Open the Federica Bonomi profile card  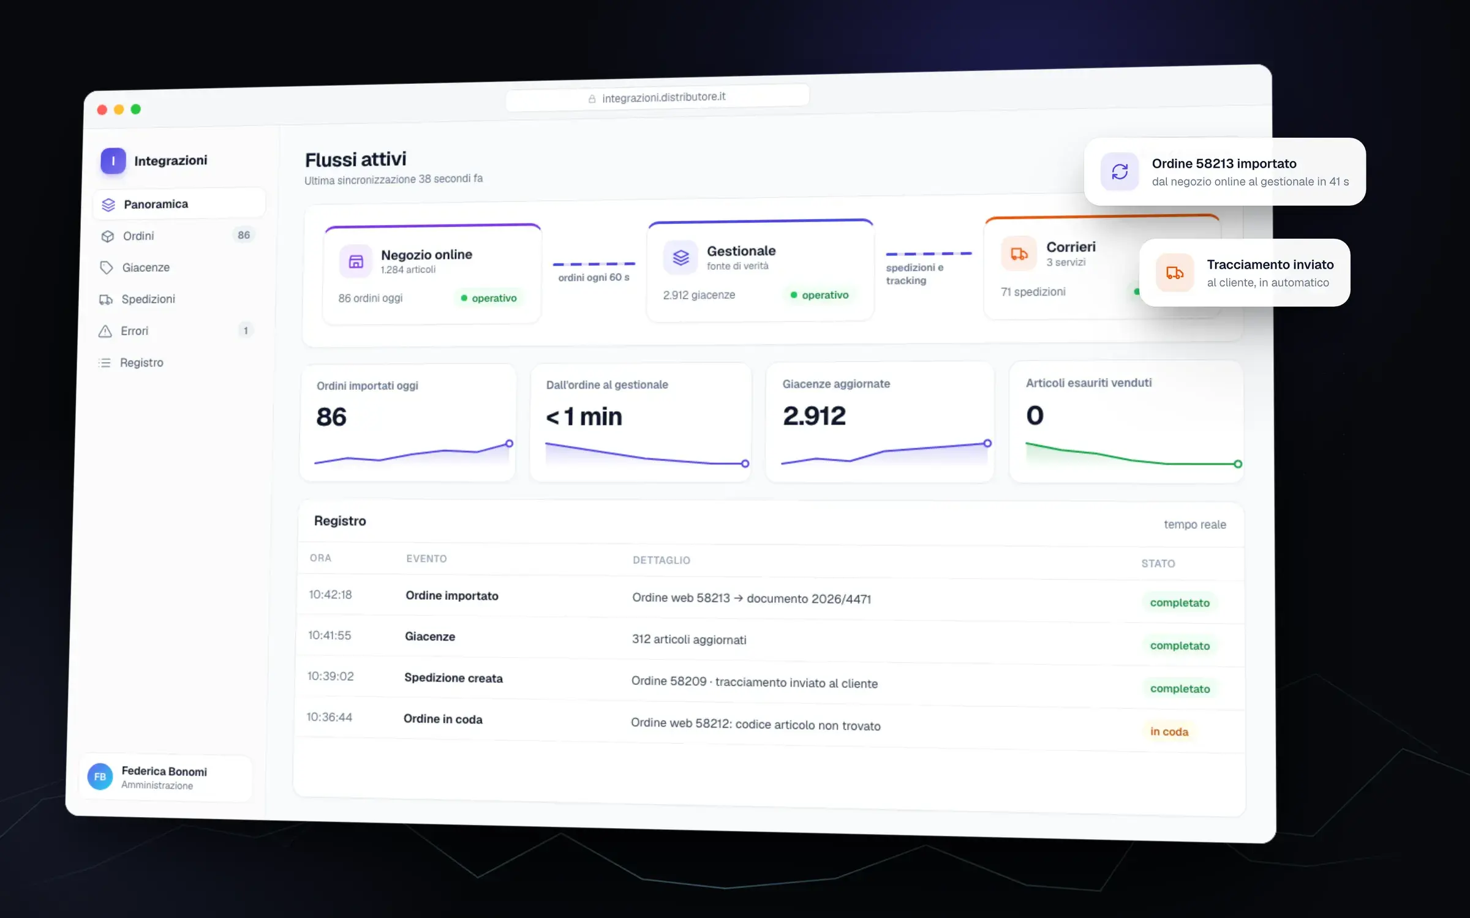point(166,778)
